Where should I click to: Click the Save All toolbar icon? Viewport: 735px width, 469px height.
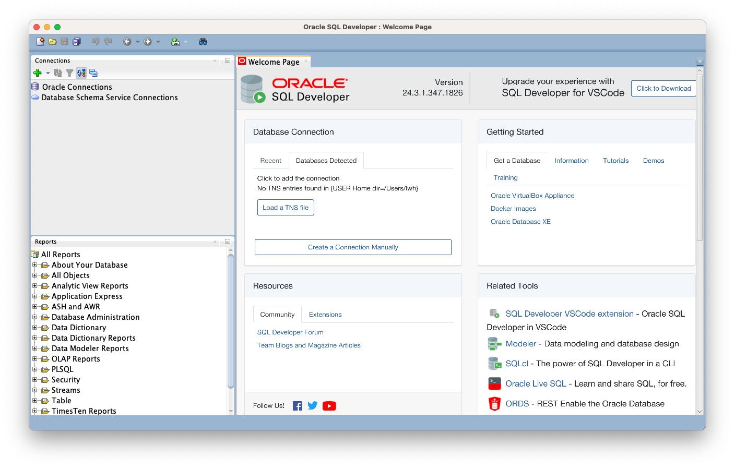pyautogui.click(x=77, y=42)
